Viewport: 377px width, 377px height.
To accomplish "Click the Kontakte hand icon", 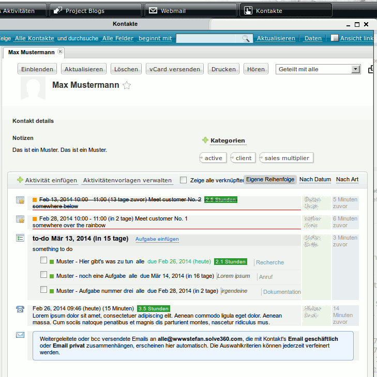I will click(248, 10).
